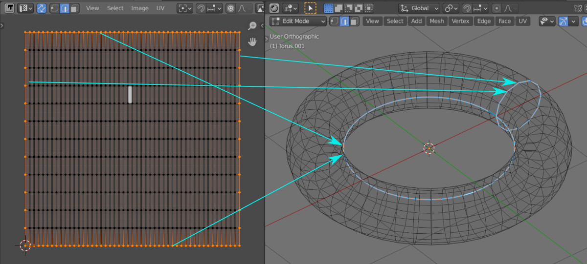Click the pan hand icon in UV editor
587x264 pixels.
(x=252, y=41)
